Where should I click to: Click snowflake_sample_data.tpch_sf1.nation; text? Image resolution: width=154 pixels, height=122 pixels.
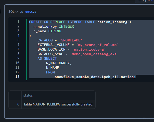click(x=95, y=77)
